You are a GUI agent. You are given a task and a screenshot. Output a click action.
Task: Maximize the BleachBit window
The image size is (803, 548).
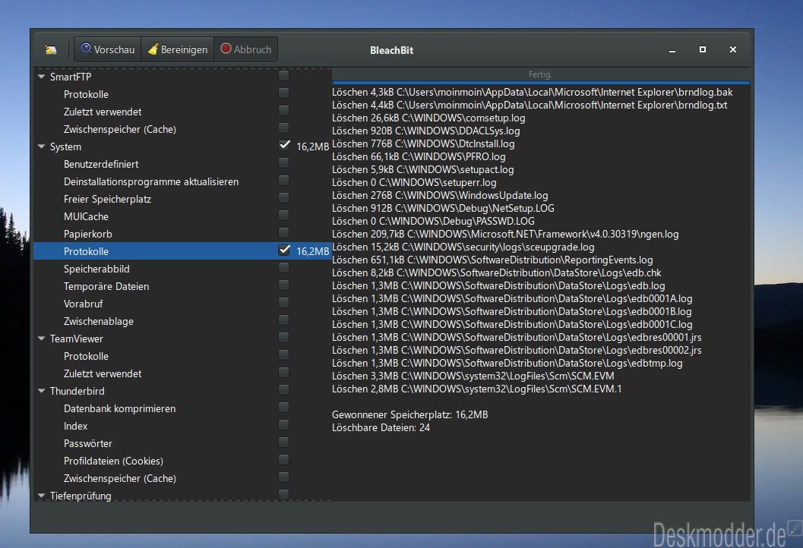(703, 49)
